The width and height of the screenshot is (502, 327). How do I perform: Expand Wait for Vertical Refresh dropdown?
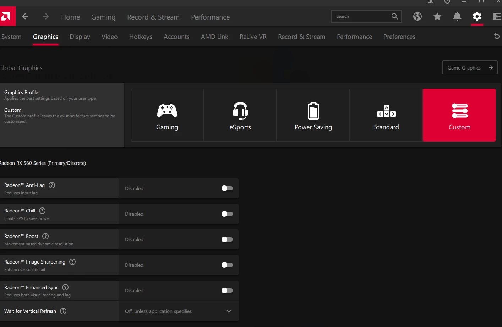click(x=179, y=311)
